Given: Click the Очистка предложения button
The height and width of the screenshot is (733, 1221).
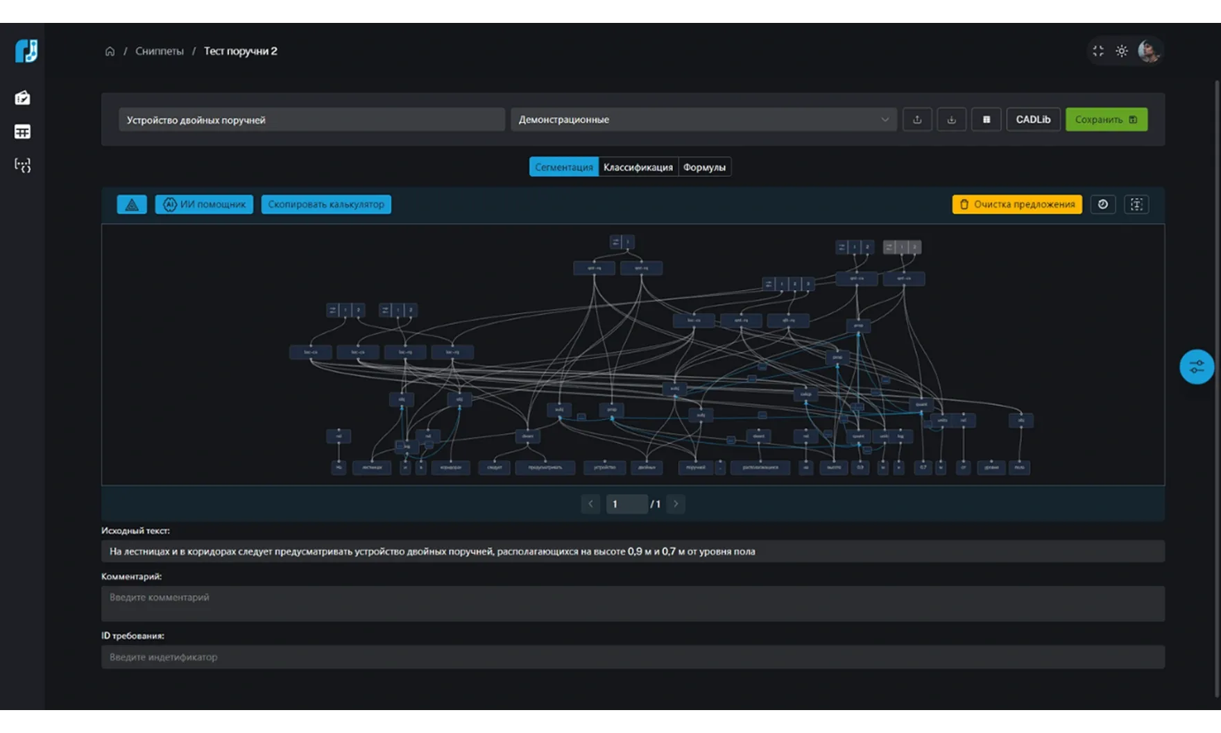Looking at the screenshot, I should pos(1016,204).
